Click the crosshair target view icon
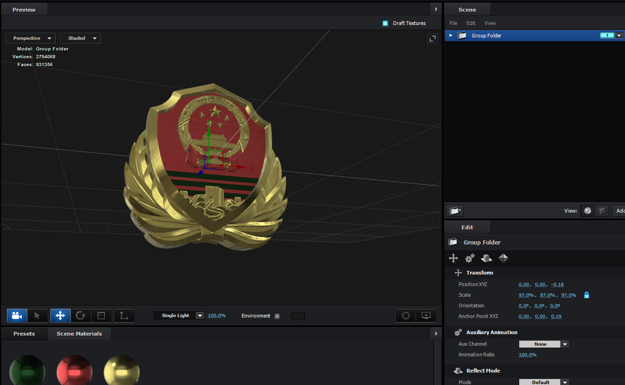 (x=406, y=316)
